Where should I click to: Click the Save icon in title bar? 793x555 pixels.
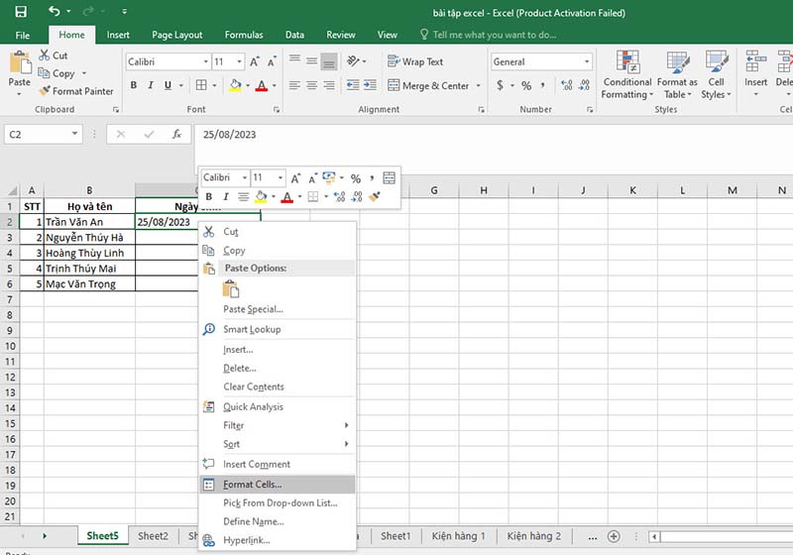(21, 11)
